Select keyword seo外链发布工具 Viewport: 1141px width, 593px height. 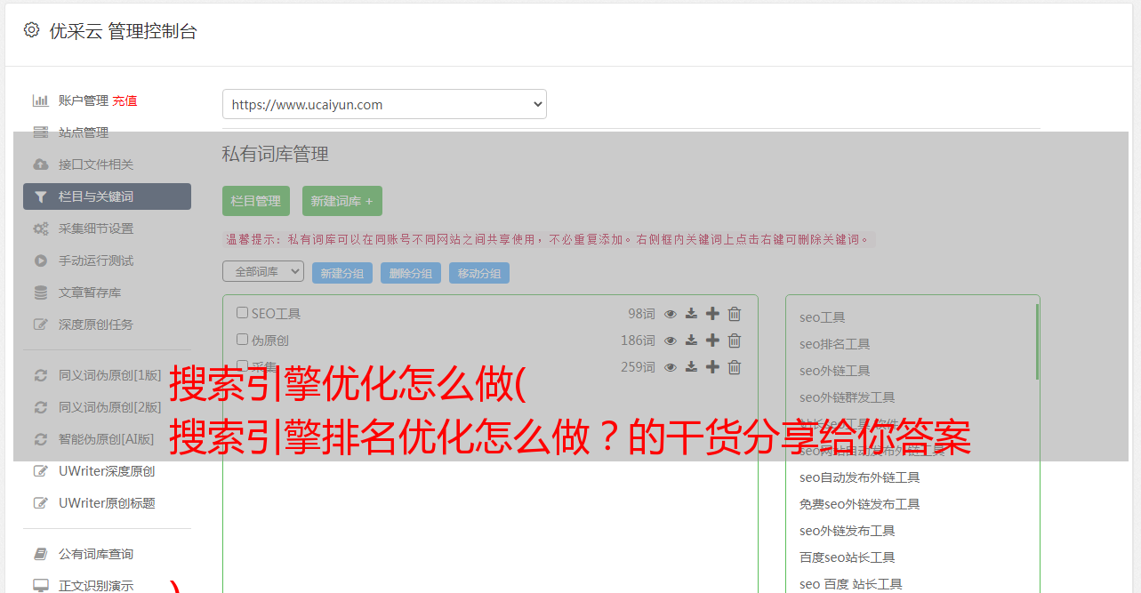click(x=848, y=531)
